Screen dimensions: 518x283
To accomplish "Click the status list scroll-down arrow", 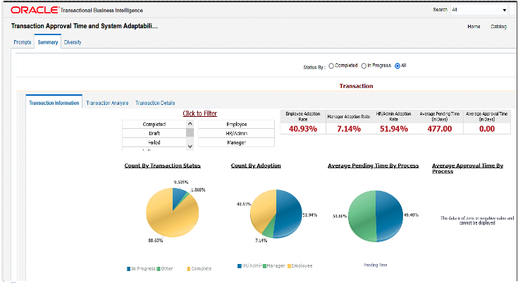I will click(x=190, y=146).
